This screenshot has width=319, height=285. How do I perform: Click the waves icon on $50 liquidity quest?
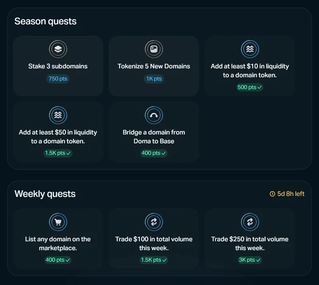tap(58, 115)
